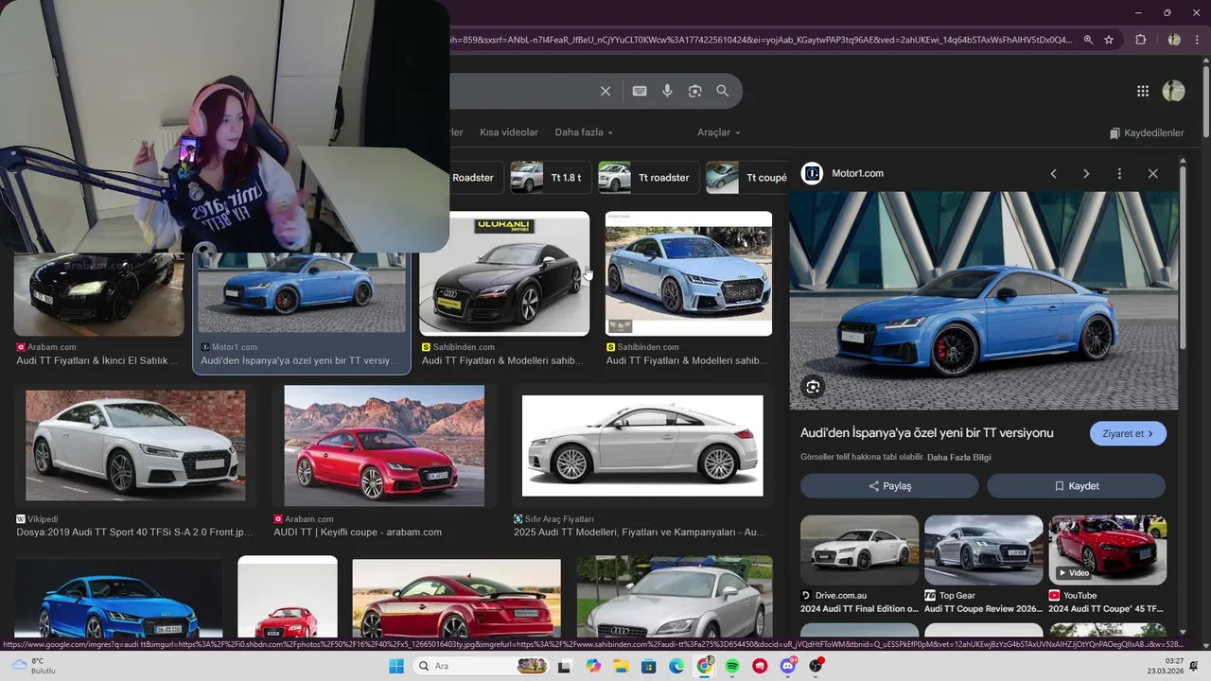Open light blue Audi TT Sahibinden result
The width and height of the screenshot is (1211, 681).
click(x=689, y=273)
